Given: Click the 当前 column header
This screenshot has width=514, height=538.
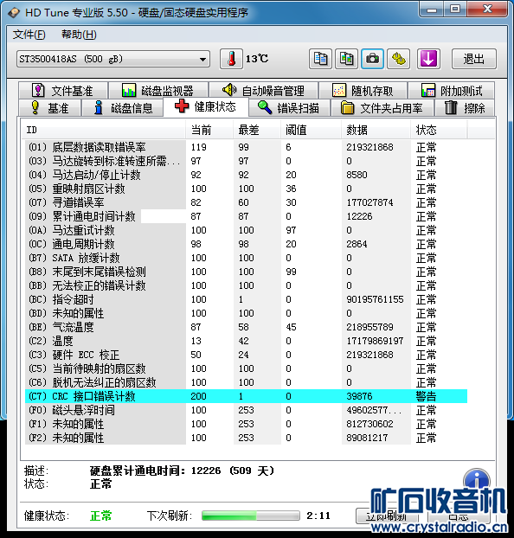Looking at the screenshot, I should [209, 130].
